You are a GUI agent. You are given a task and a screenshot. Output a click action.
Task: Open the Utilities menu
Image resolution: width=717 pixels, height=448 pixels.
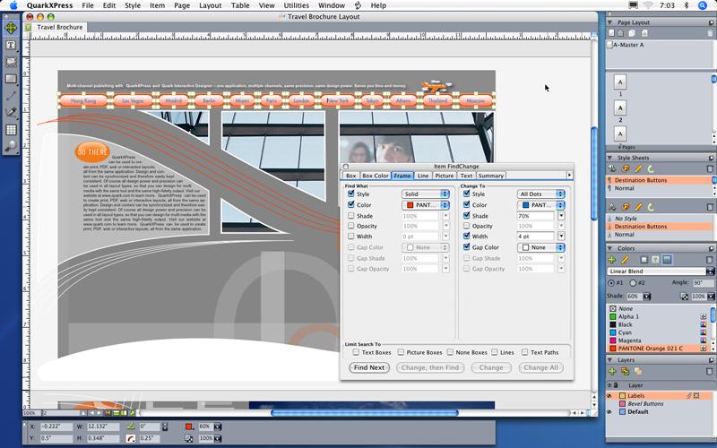pos(297,5)
